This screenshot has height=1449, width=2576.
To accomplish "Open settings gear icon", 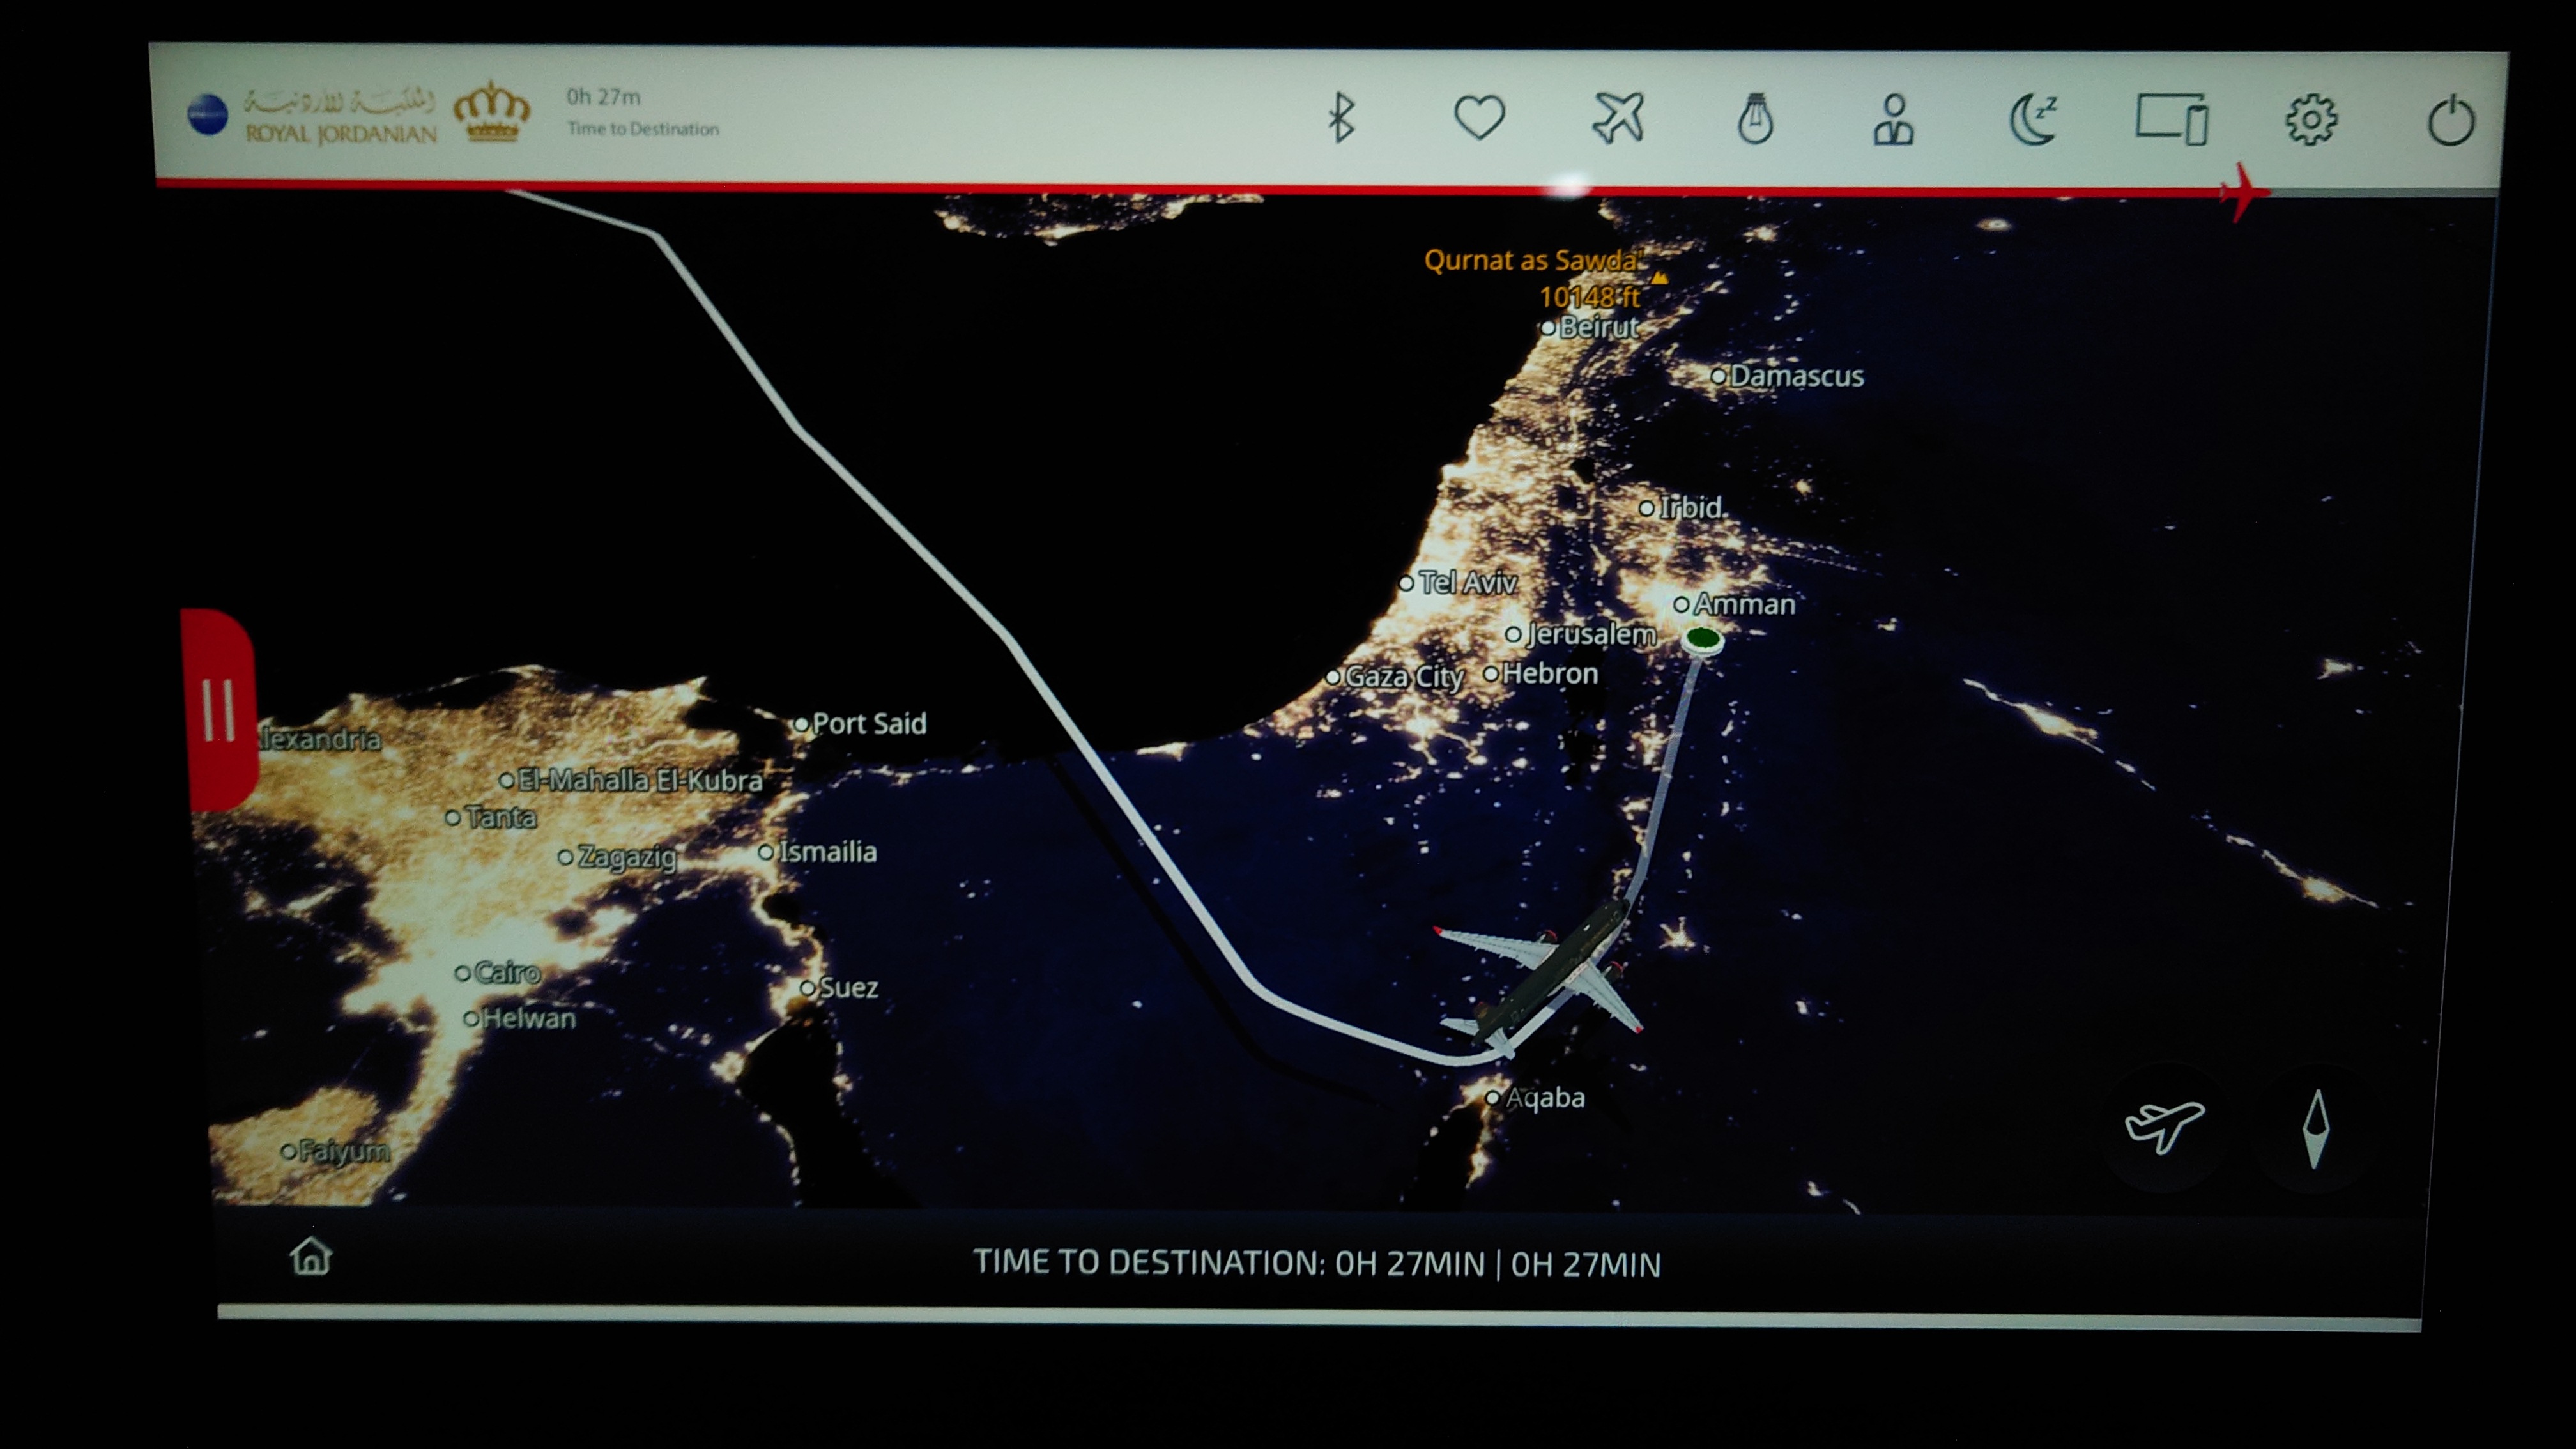I will tap(2310, 121).
